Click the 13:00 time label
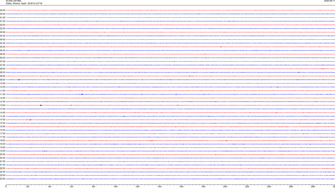The width and height of the screenshot is (335, 188). coord(2,105)
